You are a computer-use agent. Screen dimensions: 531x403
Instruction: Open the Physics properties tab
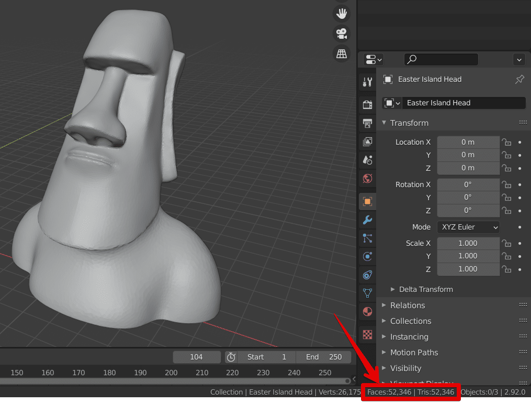point(367,256)
